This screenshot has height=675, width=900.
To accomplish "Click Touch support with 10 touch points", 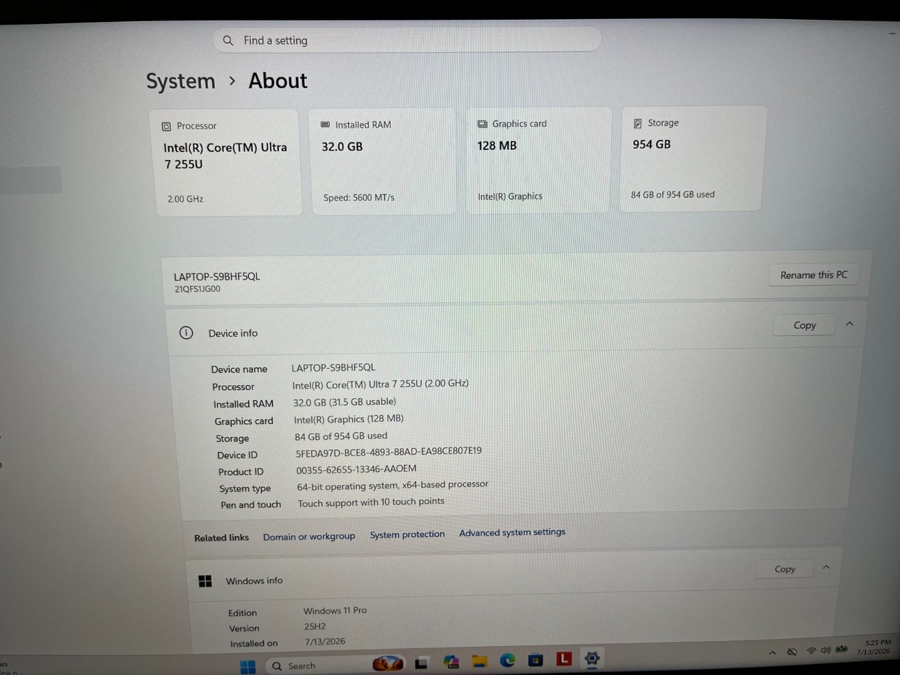I will 371,502.
